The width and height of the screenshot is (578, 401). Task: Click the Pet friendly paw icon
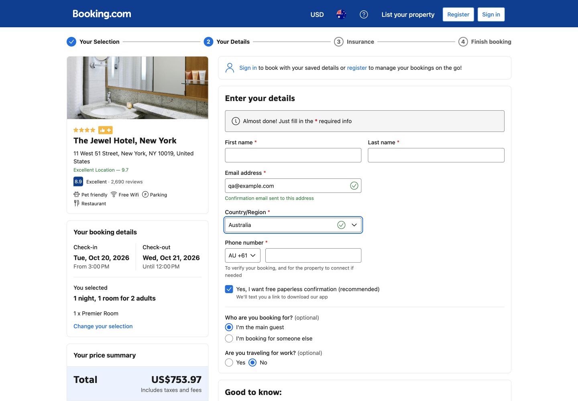(x=77, y=194)
